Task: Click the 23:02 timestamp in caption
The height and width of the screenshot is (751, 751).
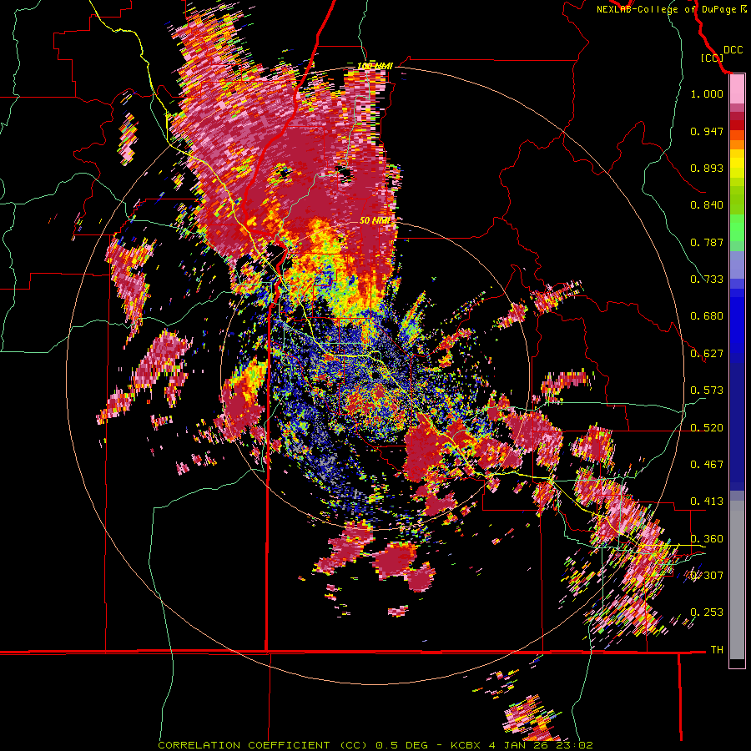Action: tap(575, 745)
